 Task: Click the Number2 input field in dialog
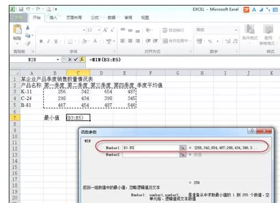[151, 155]
